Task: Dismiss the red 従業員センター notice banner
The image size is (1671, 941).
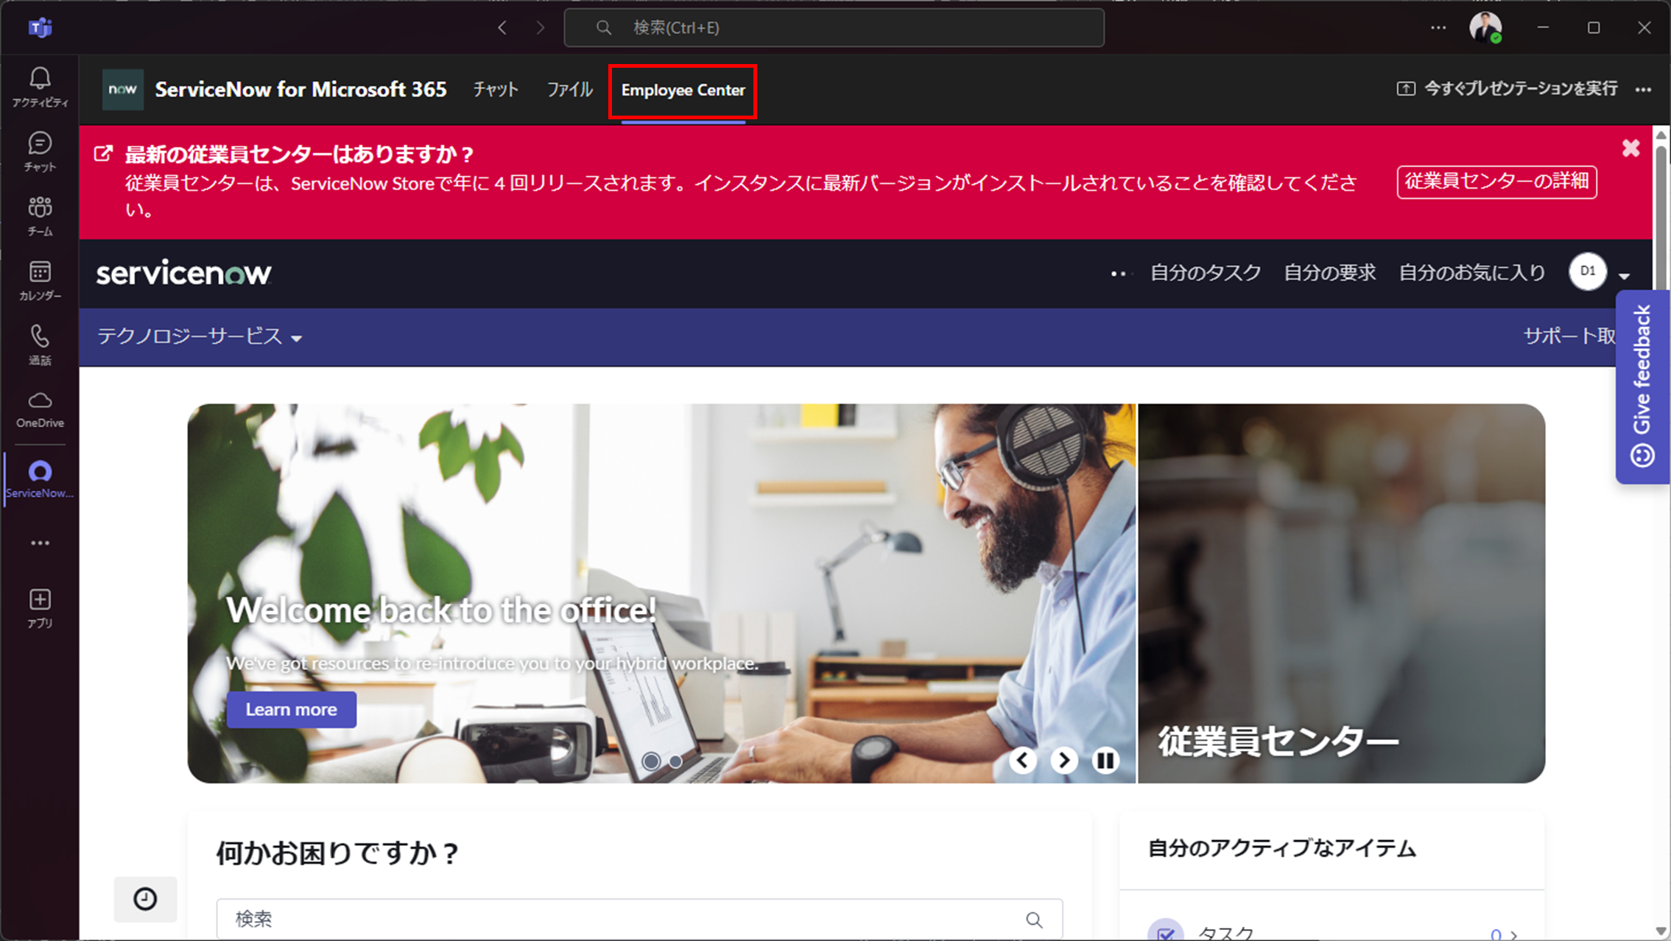Action: coord(1631,147)
